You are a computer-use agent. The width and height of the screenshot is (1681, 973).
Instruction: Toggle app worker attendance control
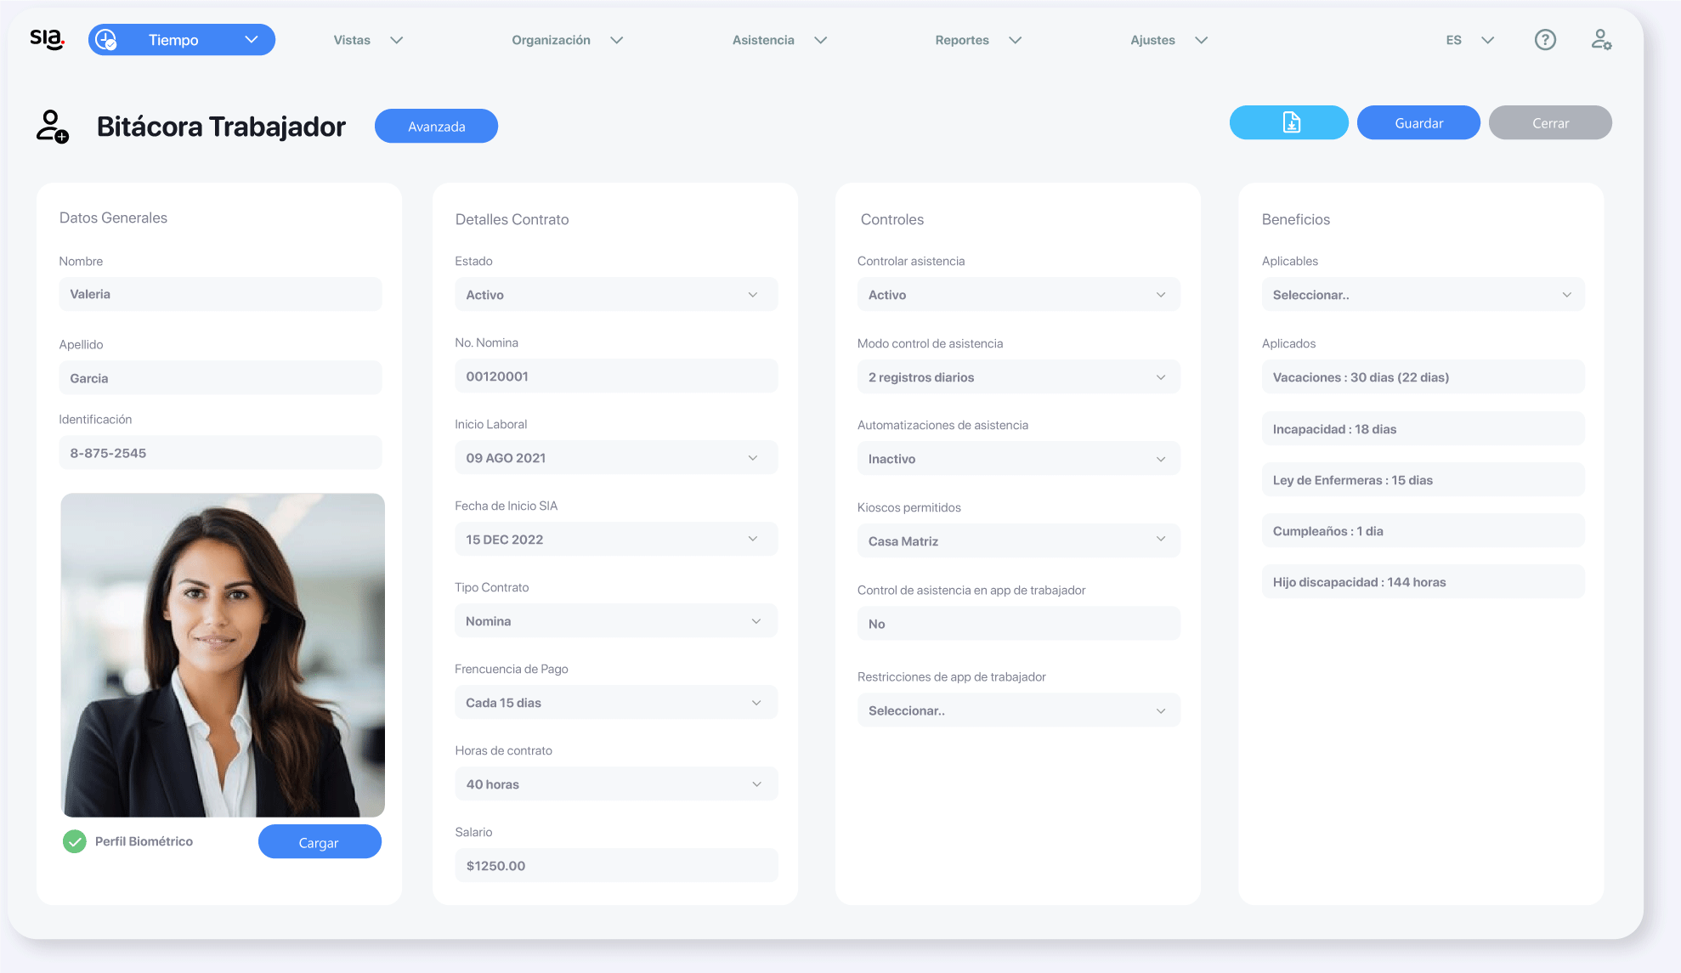pyautogui.click(x=1015, y=623)
